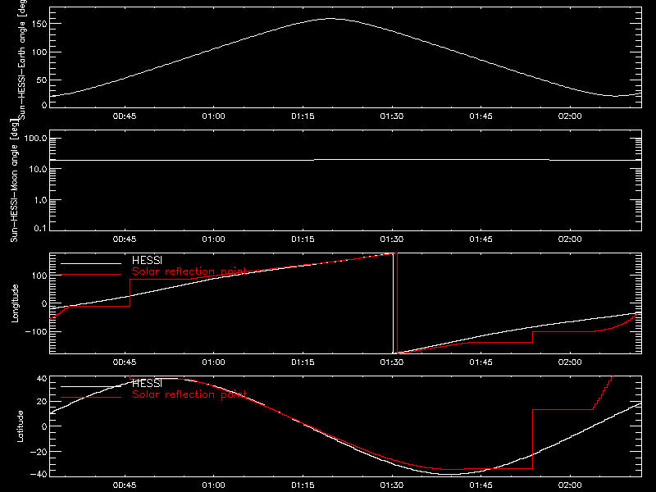Viewport: 656px width, 492px height.
Task: Select the 150 tick on Earth angle plot
Action: coord(39,24)
